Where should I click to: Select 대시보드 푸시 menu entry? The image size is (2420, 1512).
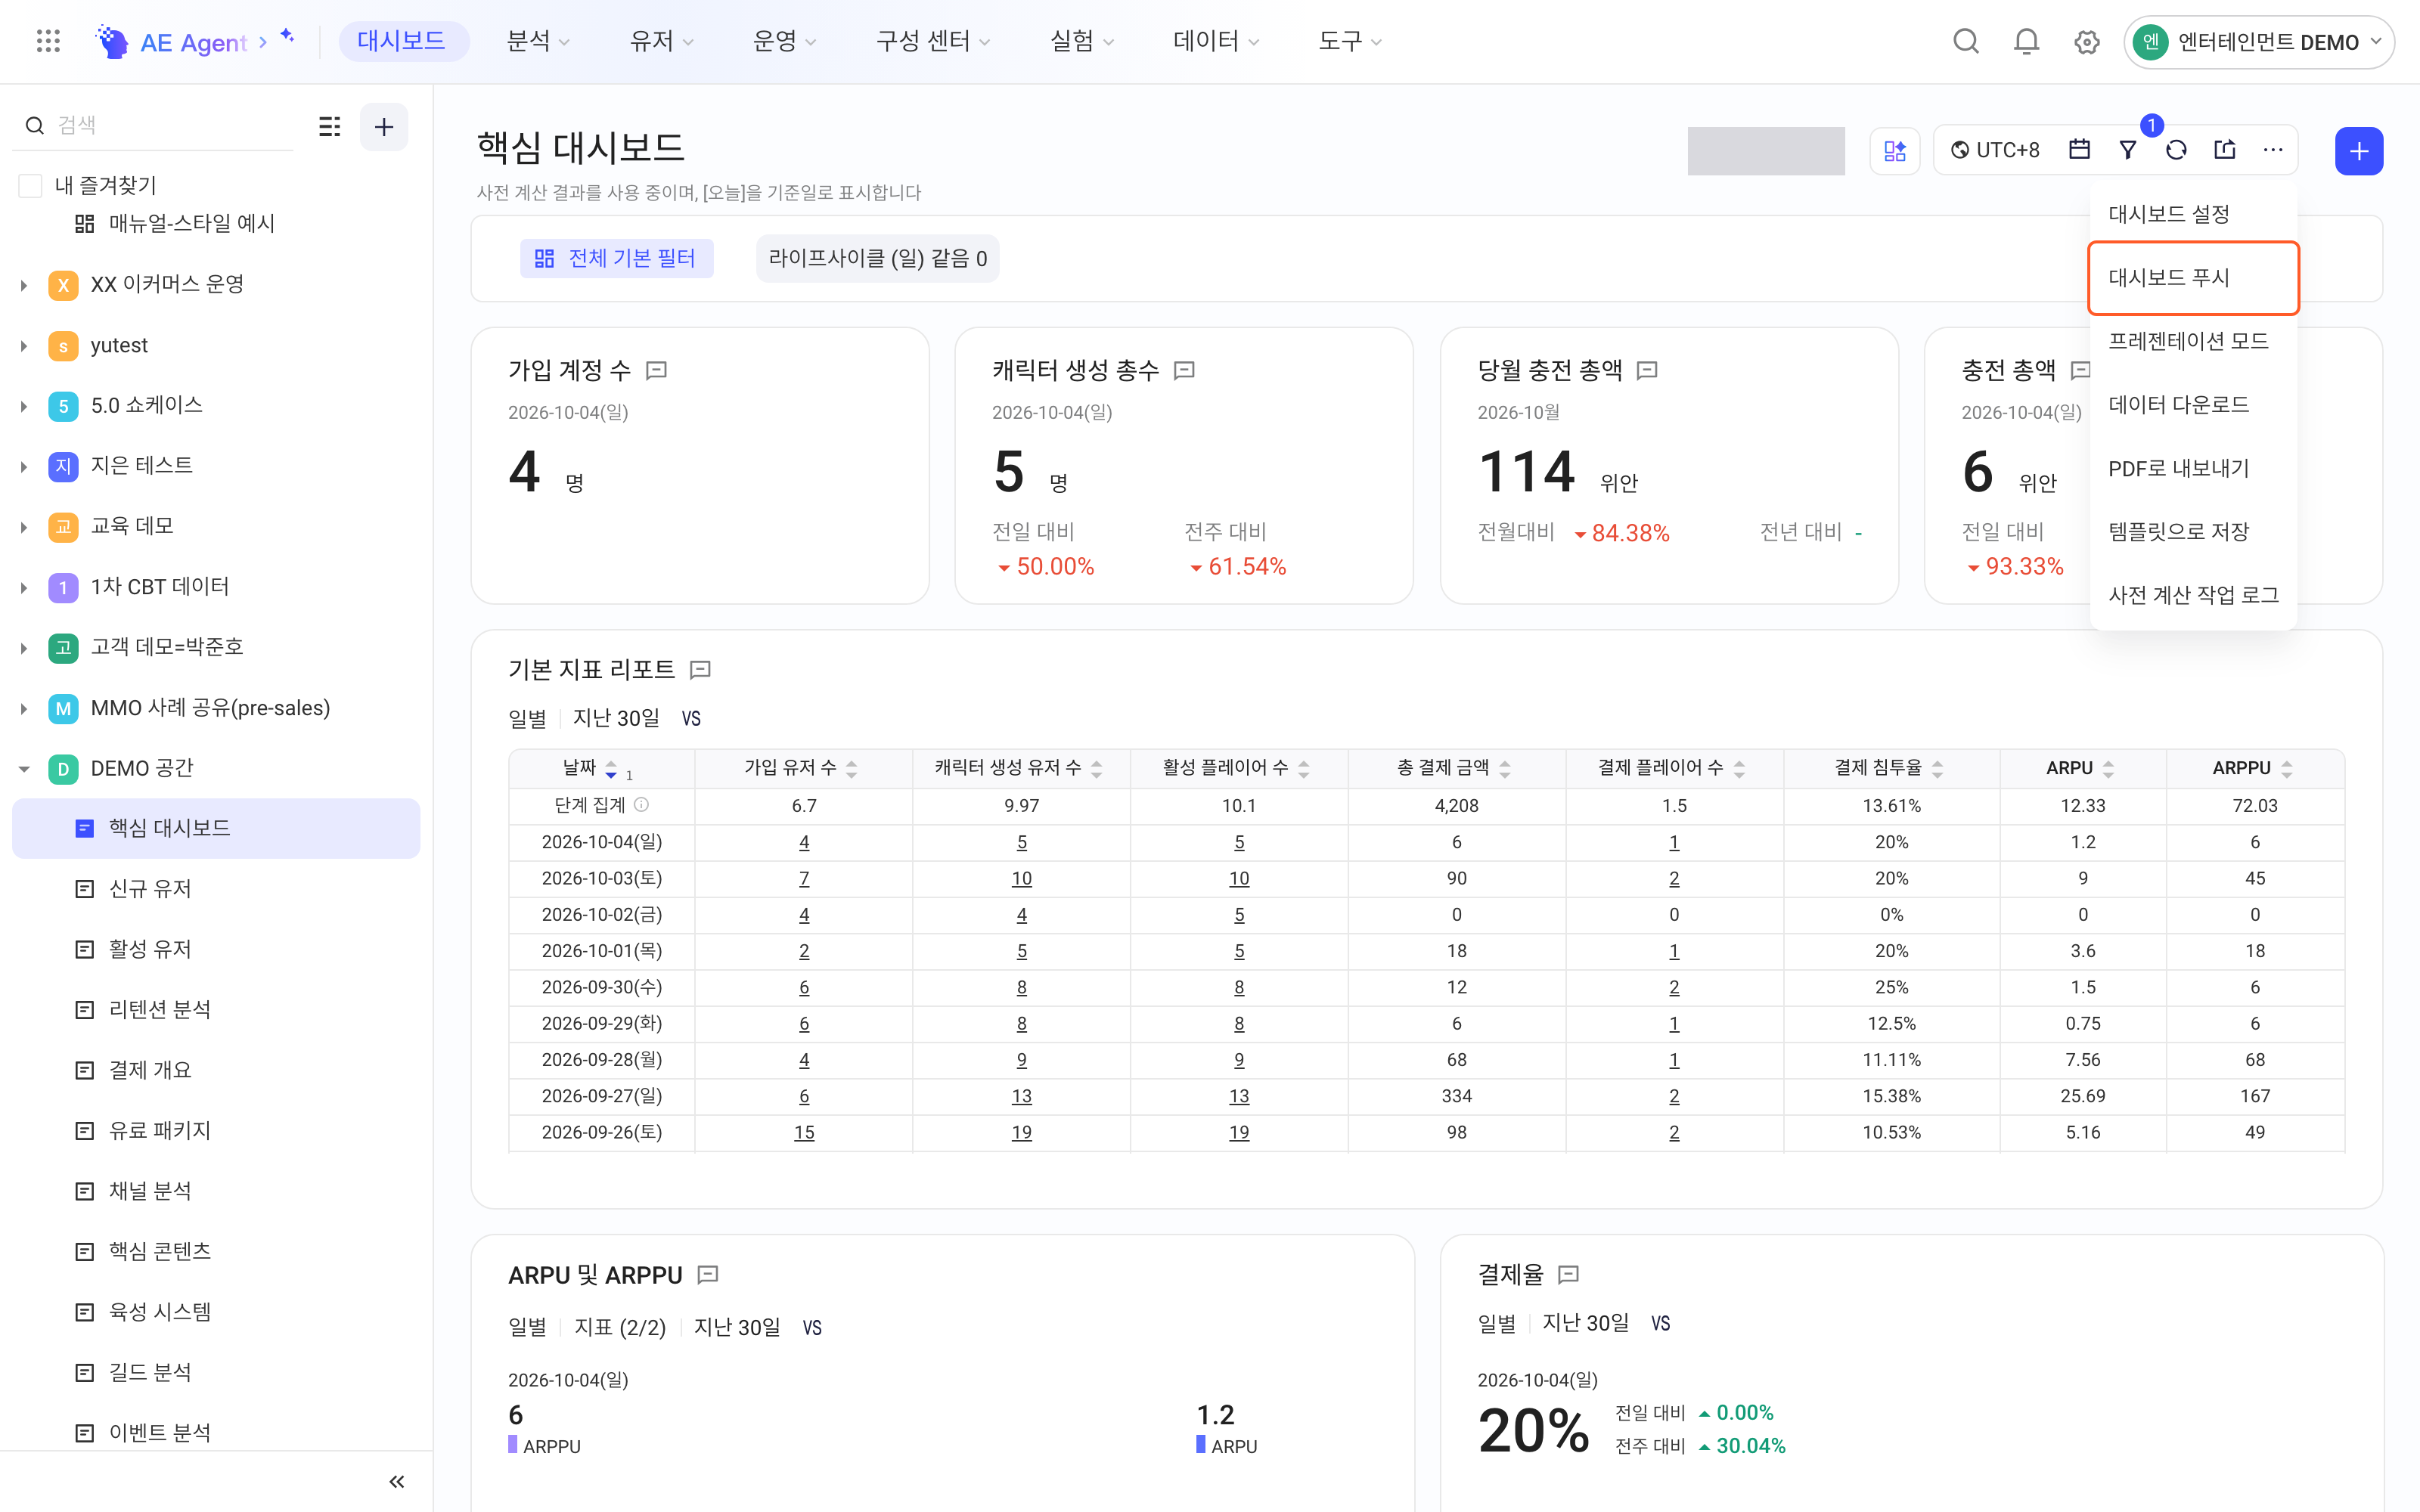[2193, 278]
